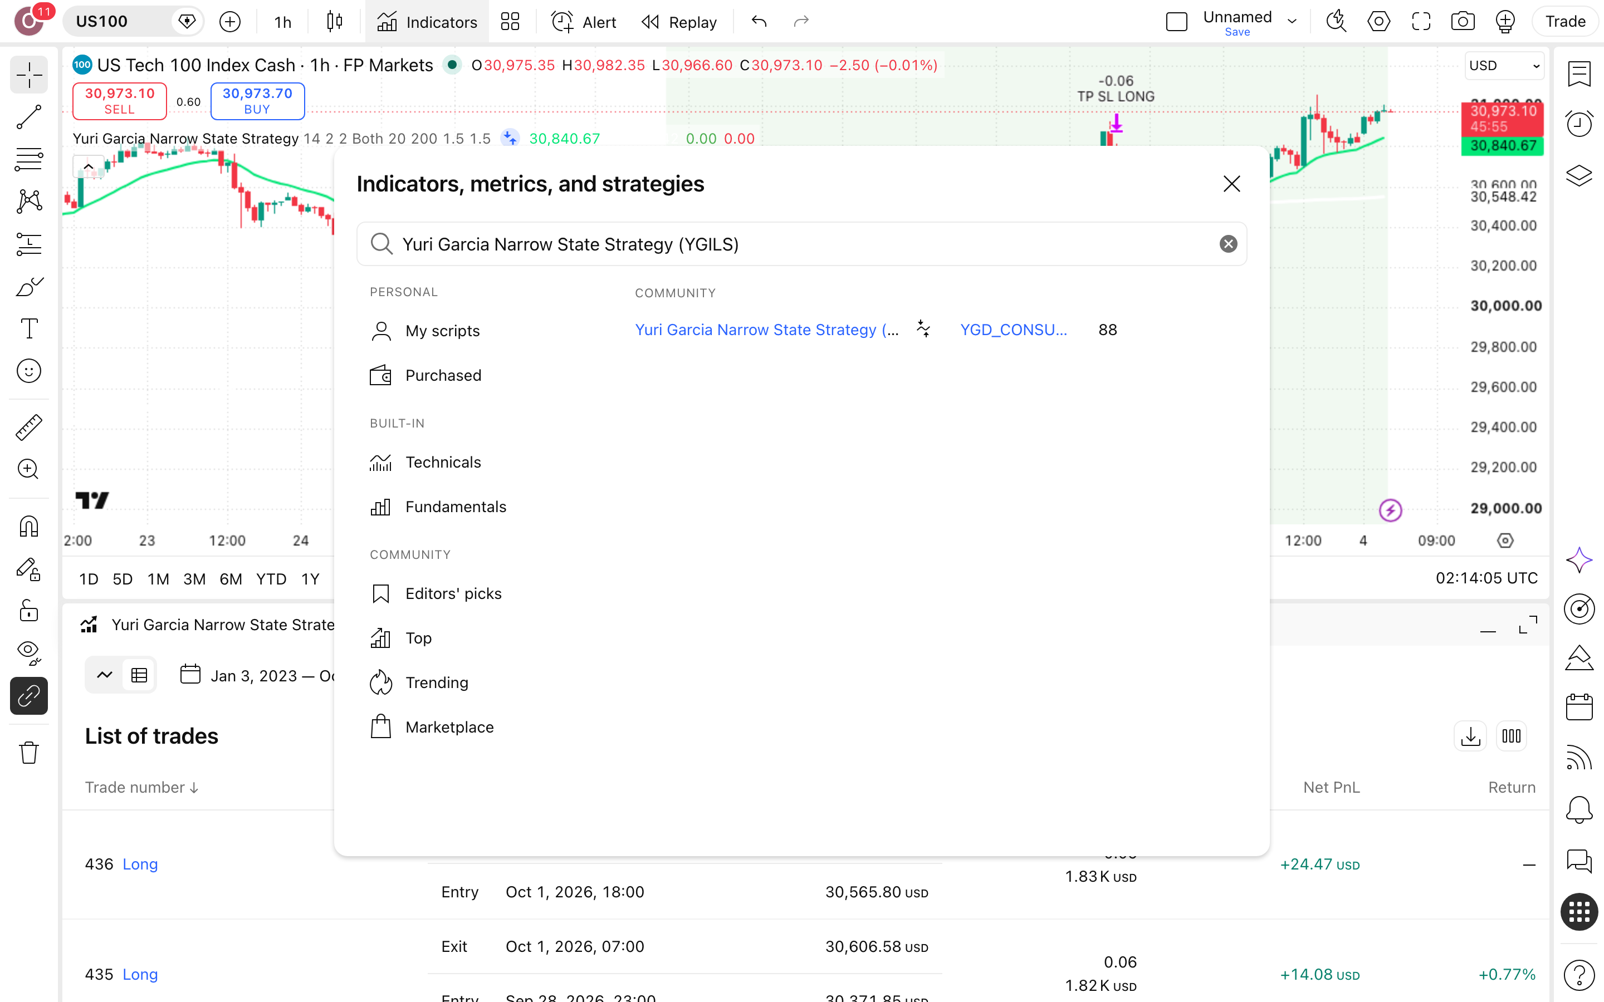Open chart settings hexagon icon in top bar
This screenshot has height=1002, width=1604.
pyautogui.click(x=1378, y=22)
